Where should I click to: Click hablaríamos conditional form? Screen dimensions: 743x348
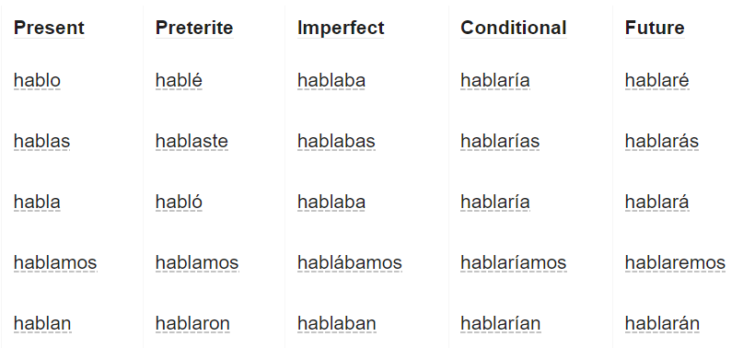pos(513,262)
